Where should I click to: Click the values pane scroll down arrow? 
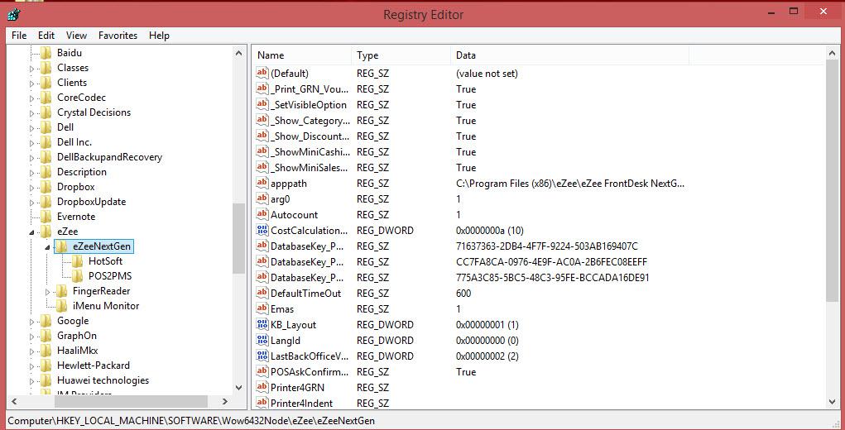[x=832, y=402]
